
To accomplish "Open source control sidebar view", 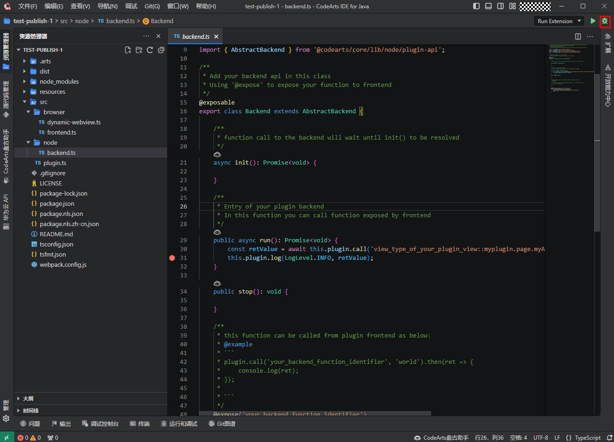I will pyautogui.click(x=6, y=99).
